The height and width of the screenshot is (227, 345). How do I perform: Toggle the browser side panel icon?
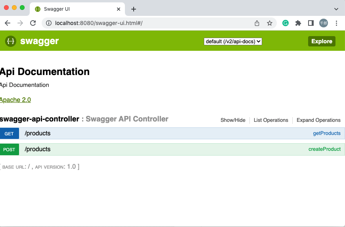(x=310, y=23)
